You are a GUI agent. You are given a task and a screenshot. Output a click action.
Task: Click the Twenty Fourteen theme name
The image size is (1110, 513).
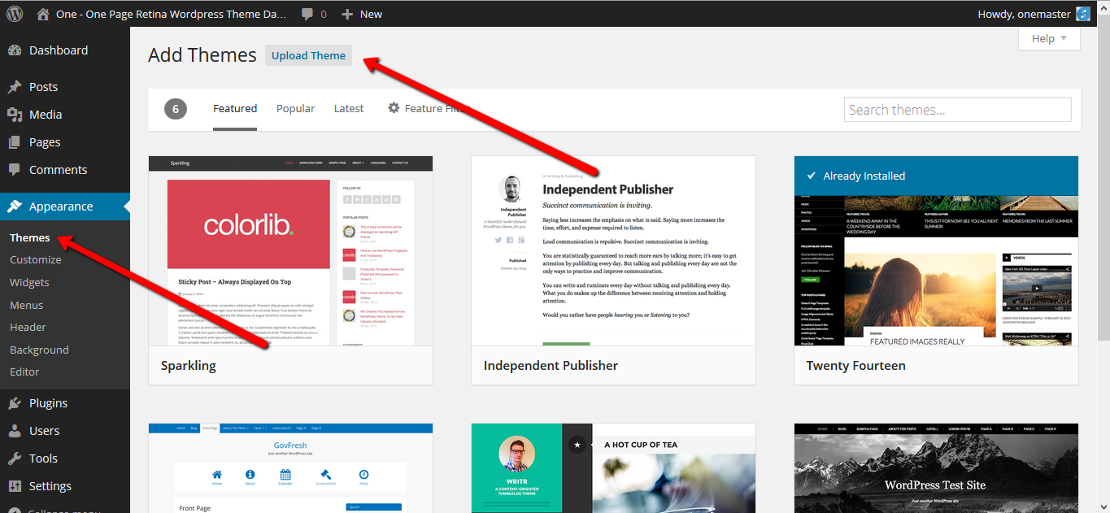tap(855, 366)
